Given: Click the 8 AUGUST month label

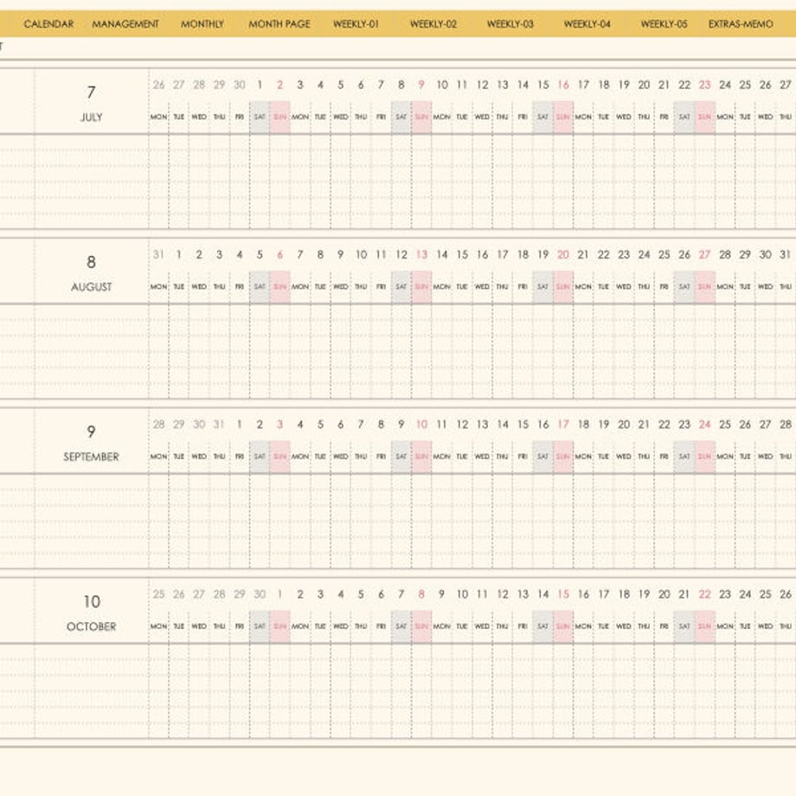Looking at the screenshot, I should [x=92, y=273].
